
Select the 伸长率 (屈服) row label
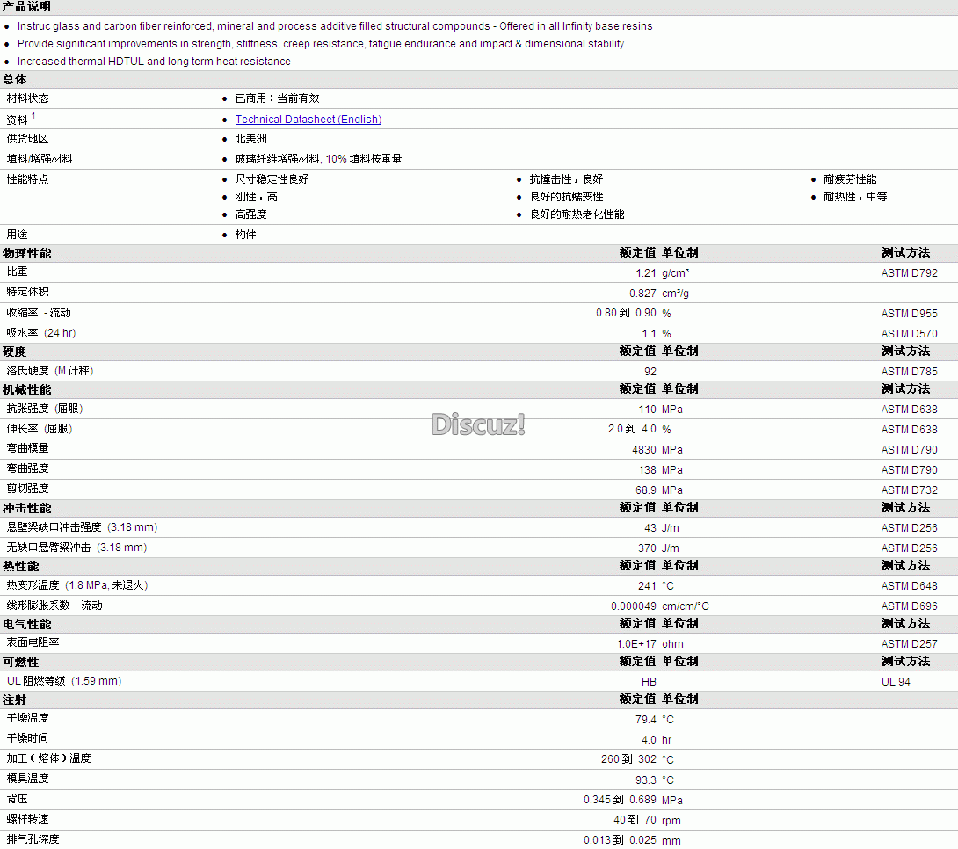coord(39,429)
